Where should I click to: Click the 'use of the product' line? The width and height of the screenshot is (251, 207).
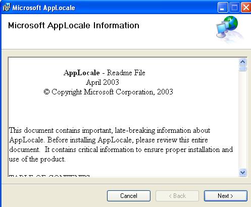click(x=37, y=159)
